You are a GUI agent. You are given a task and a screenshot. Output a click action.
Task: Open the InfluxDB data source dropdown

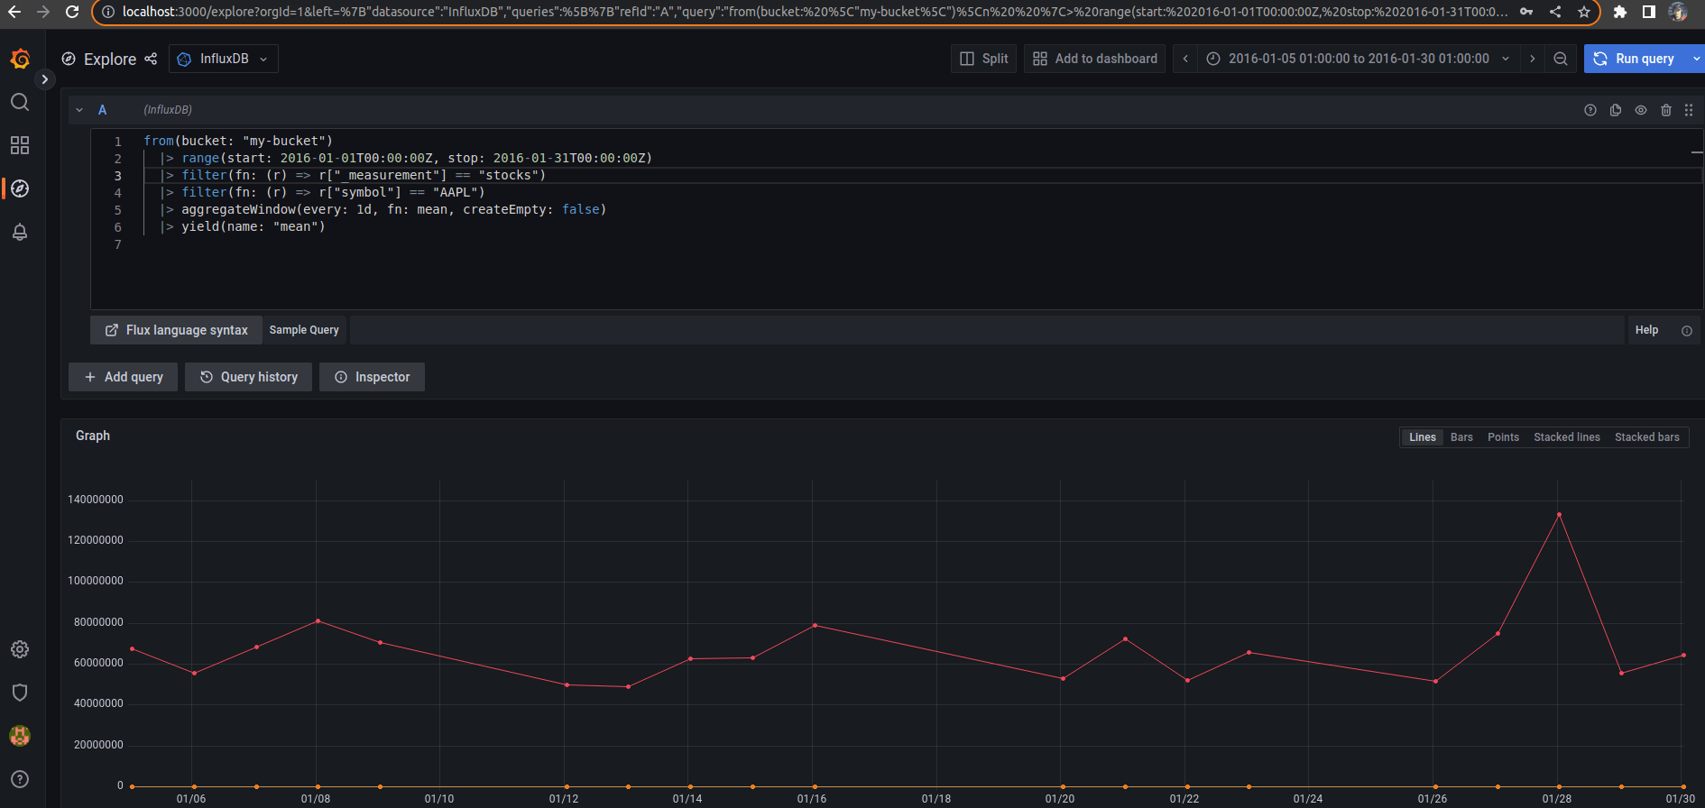coord(224,59)
